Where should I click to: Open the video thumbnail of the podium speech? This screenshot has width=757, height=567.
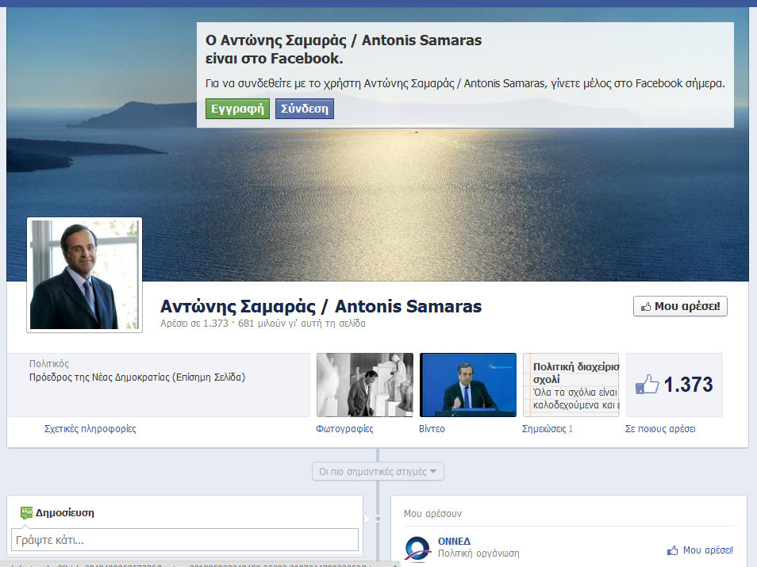[467, 385]
